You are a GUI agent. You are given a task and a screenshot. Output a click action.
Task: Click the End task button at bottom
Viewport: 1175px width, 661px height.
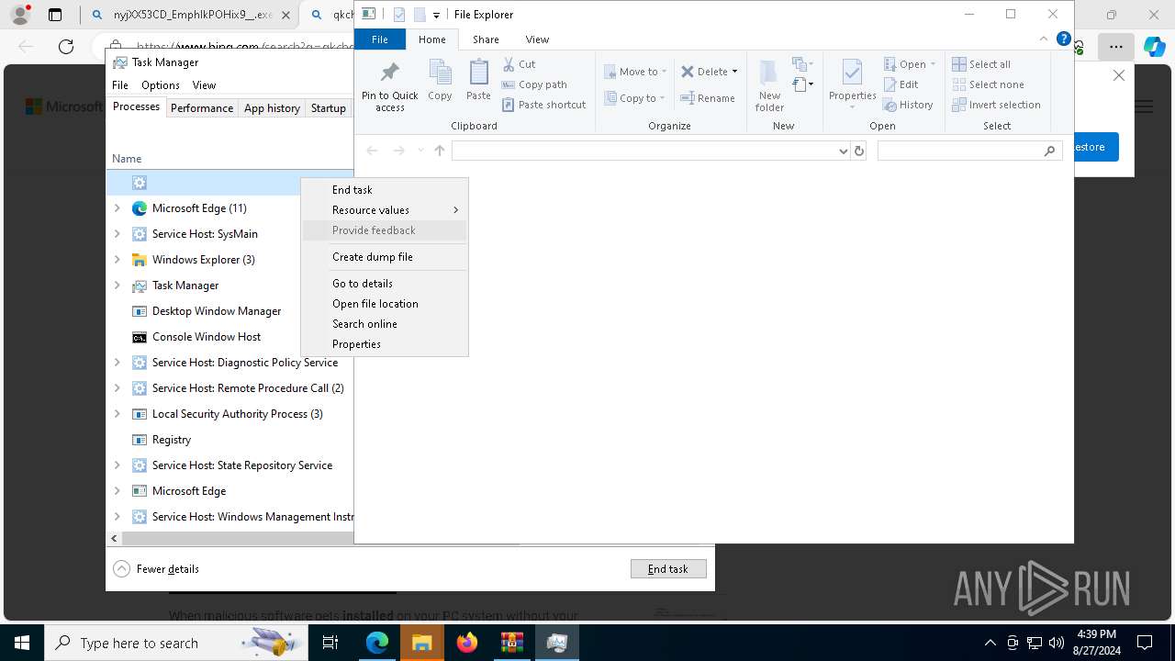668,569
